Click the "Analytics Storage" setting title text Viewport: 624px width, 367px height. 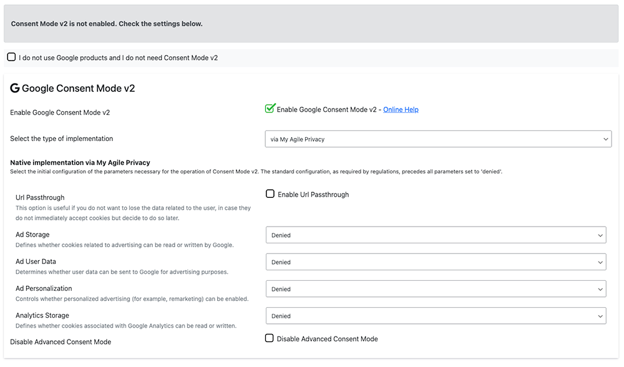pos(42,315)
